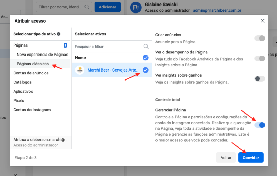The image size is (277, 176).
Task: Toggle the Criar anúncios switch
Action: [x=260, y=38]
